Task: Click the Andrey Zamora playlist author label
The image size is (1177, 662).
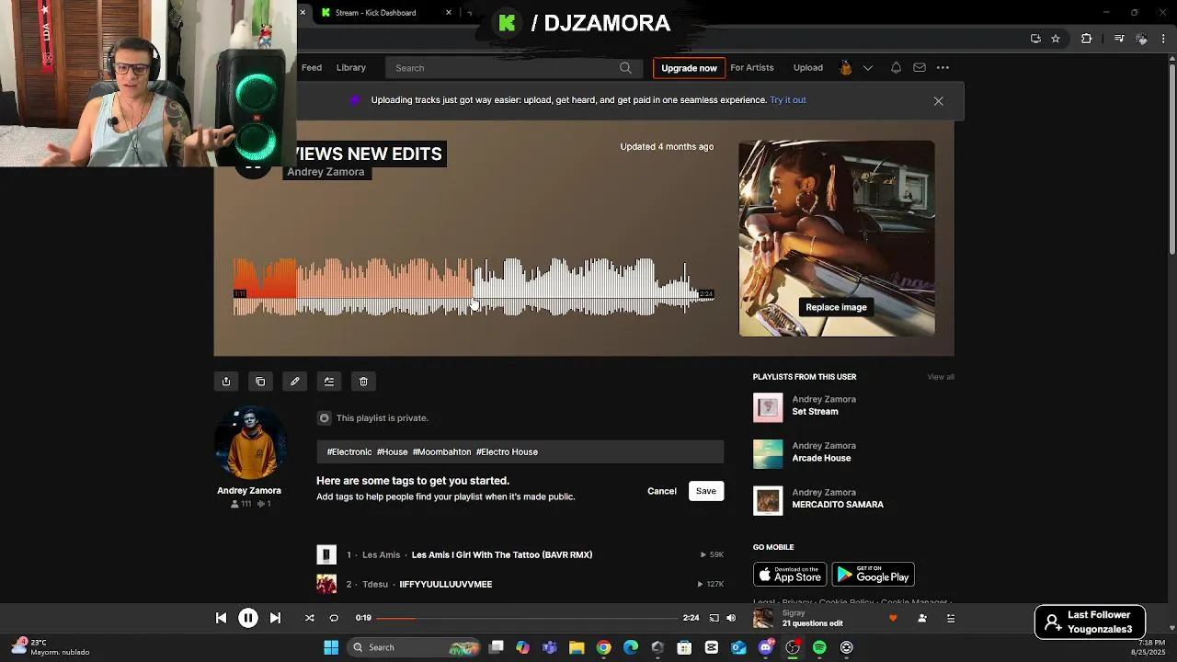Action: (x=326, y=172)
